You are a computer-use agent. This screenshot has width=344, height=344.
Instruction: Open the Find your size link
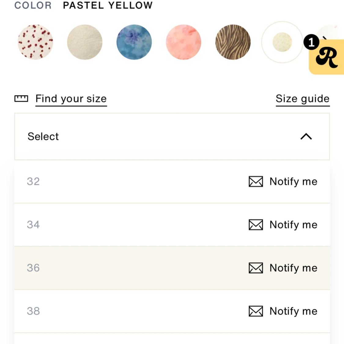71,99
